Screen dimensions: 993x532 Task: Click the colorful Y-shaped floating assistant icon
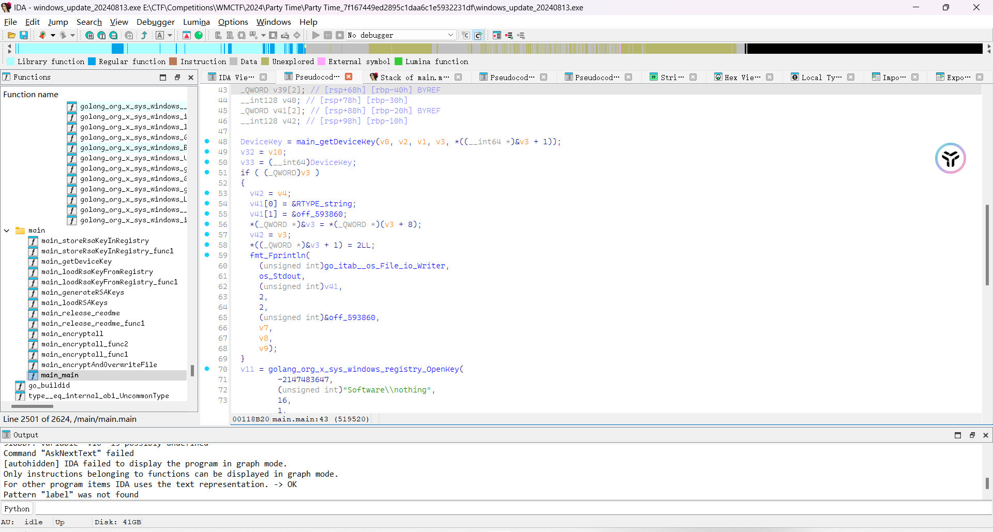[x=950, y=158]
